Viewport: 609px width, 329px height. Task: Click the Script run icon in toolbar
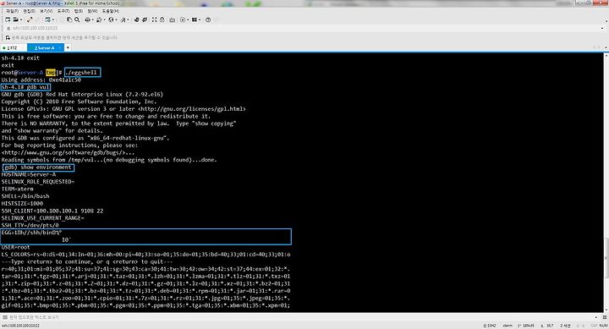pyautogui.click(x=183, y=19)
